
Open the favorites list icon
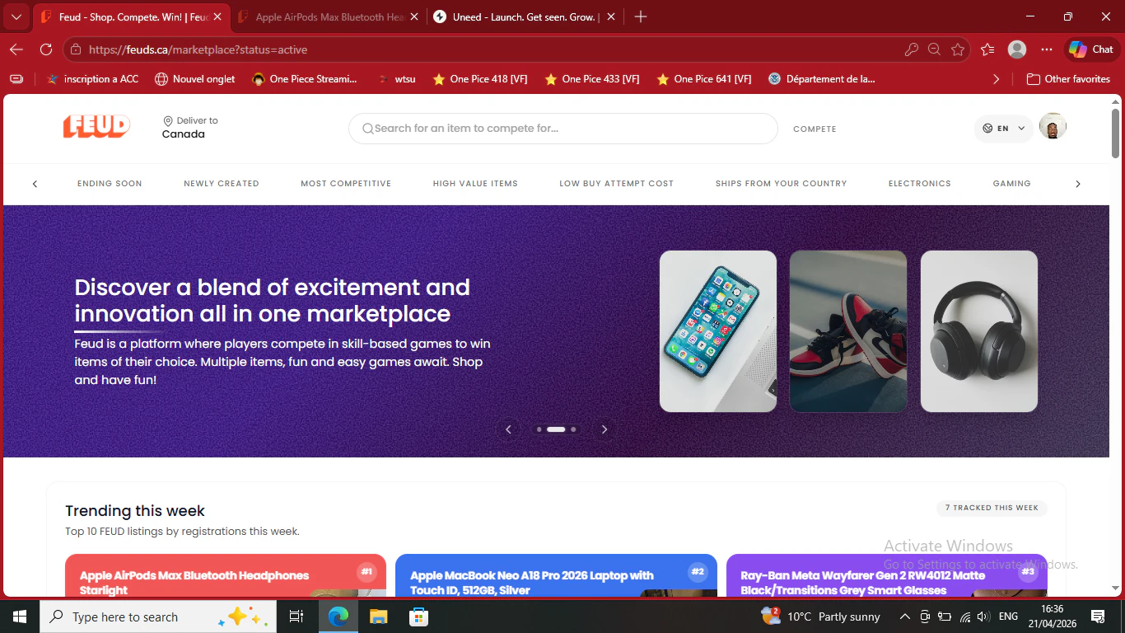(987, 49)
